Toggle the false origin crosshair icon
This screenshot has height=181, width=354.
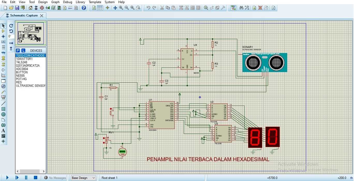pyautogui.click(x=108, y=8)
